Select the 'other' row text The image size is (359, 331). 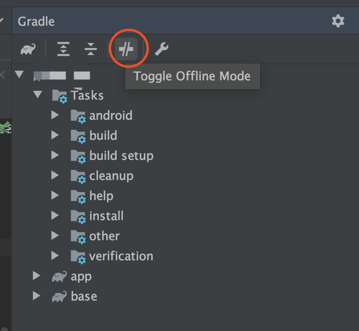pyautogui.click(x=104, y=236)
